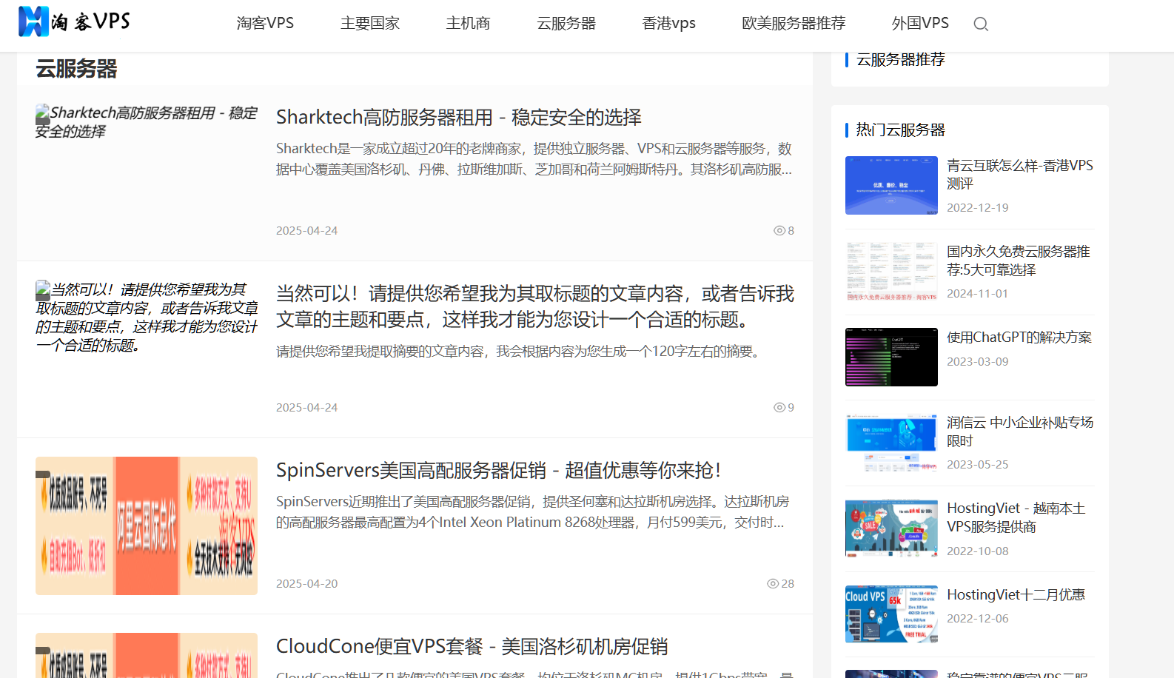Open sidebar link 青云互联怎么样-香港VPS测评
The image size is (1174, 678).
point(1020,174)
